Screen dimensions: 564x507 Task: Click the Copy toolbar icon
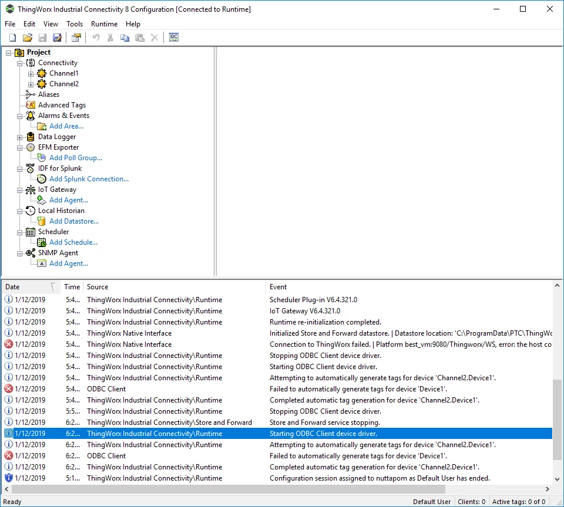point(125,38)
